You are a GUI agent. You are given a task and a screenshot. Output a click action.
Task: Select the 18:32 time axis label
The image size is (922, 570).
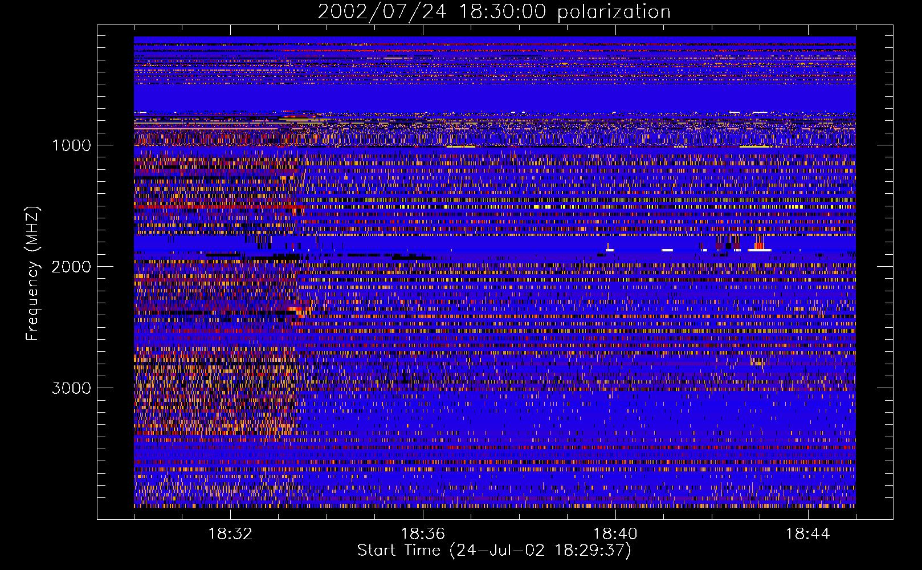coord(230,534)
